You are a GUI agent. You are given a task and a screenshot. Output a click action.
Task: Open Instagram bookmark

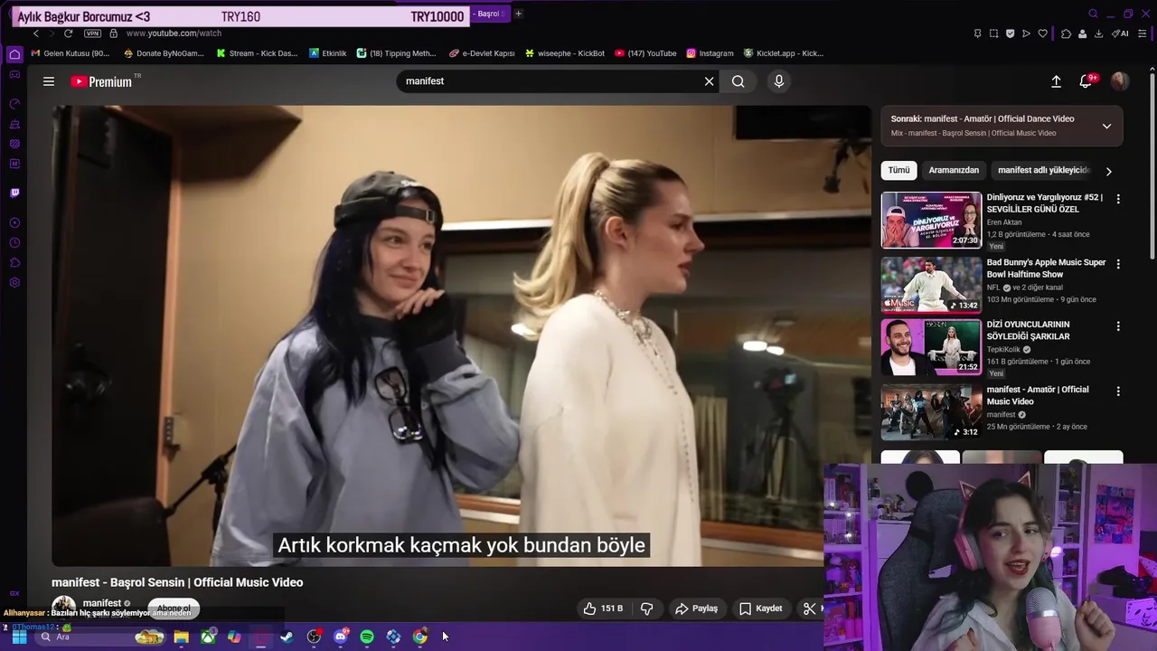tap(710, 53)
